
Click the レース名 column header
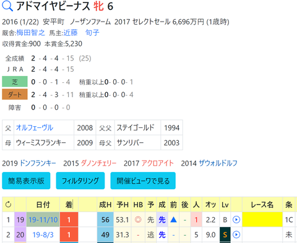tap(262, 205)
